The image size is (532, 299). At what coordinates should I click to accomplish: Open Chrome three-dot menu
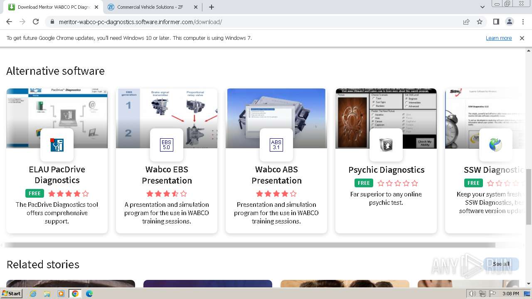(523, 22)
